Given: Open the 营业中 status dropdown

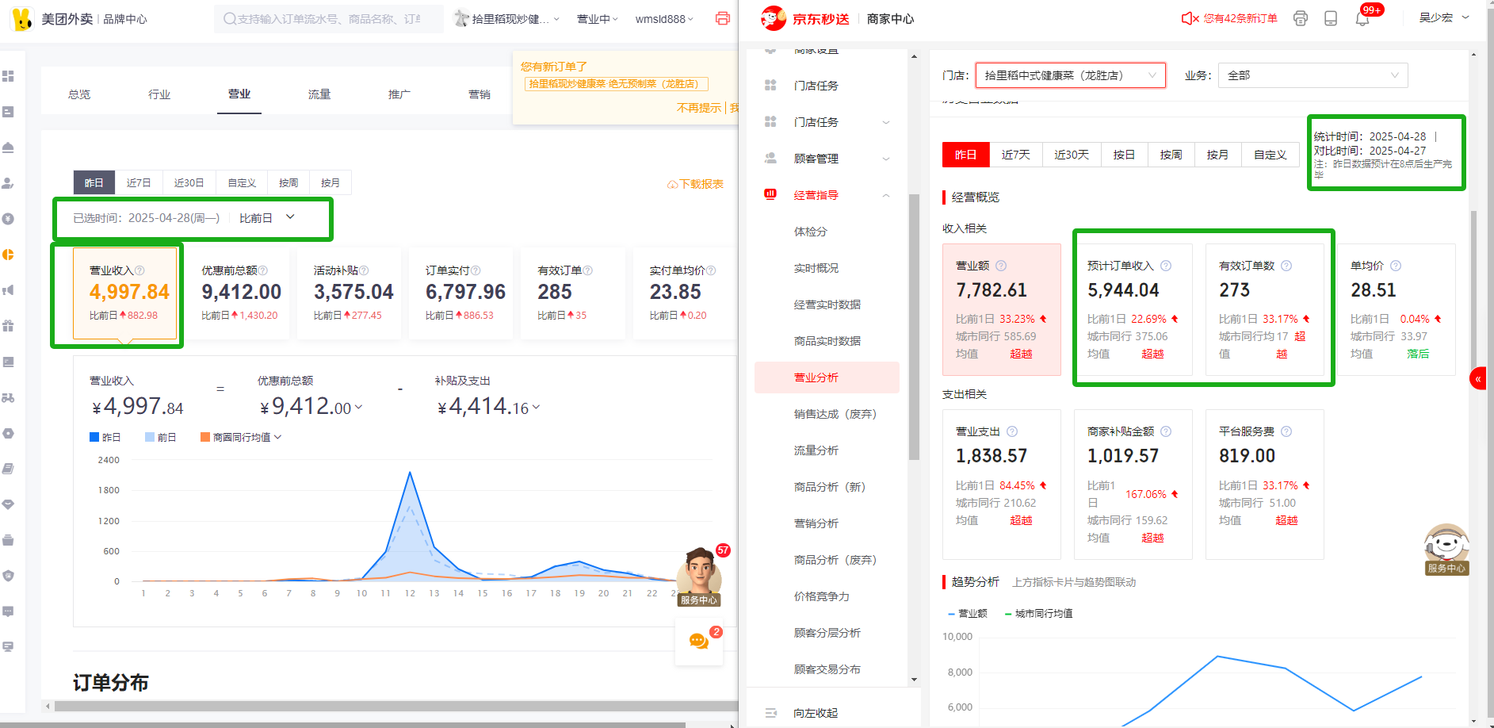Looking at the screenshot, I should [x=598, y=18].
